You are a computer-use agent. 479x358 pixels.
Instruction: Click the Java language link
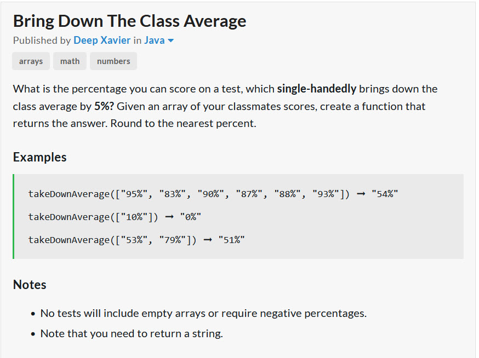click(x=155, y=41)
